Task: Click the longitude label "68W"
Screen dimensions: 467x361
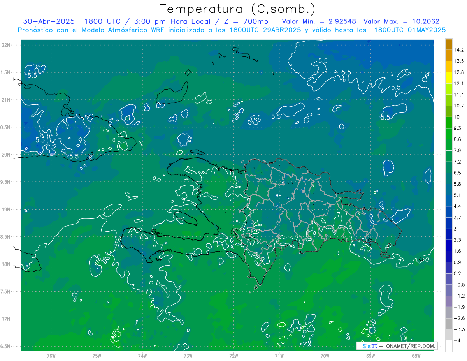Action: 416,356
